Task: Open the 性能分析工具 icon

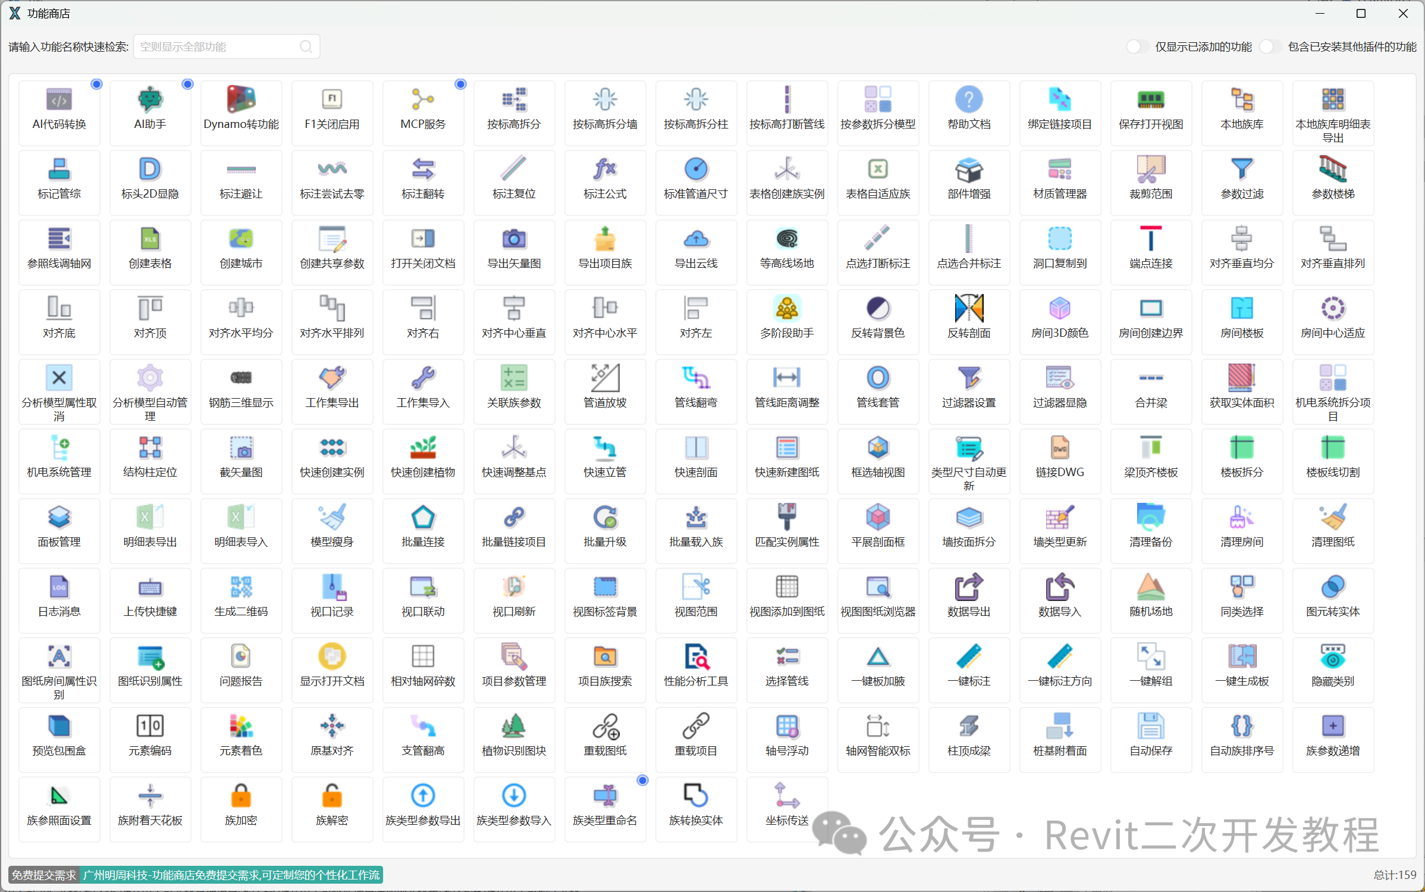Action: (x=696, y=657)
